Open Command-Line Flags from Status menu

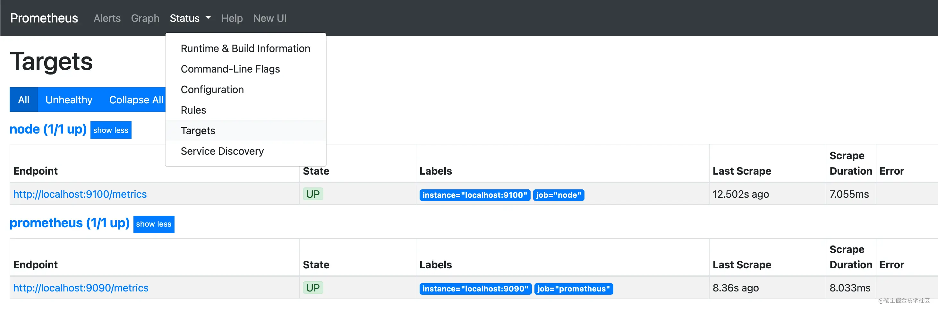245,69
